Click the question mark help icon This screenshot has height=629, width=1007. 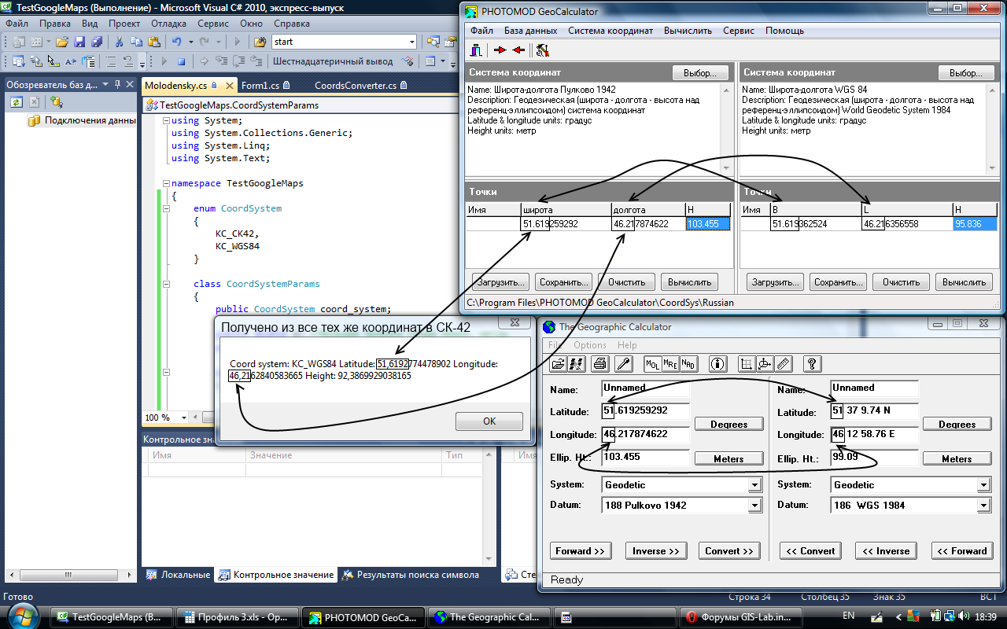(x=813, y=364)
